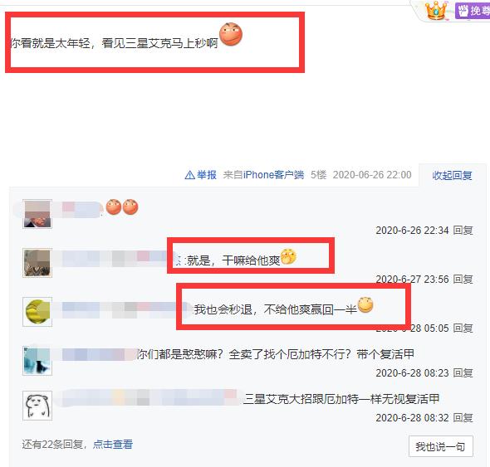This screenshot has height=467, width=490.
Task: Click 点击查看 to load more replies
Action: point(113,444)
